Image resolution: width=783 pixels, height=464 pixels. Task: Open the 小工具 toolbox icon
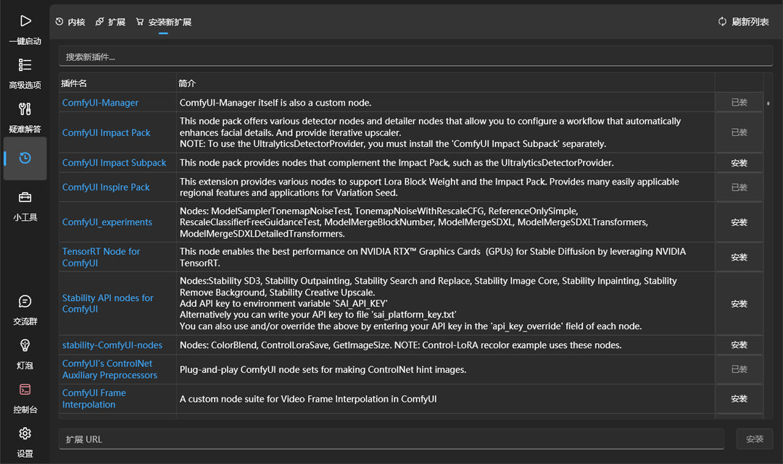click(25, 198)
